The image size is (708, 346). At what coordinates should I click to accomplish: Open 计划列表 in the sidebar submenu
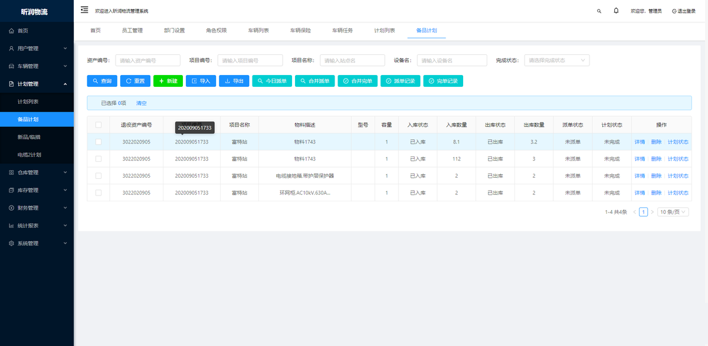coord(37,102)
